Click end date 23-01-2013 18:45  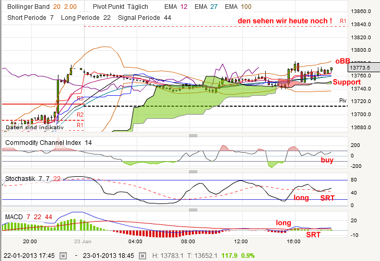pyautogui.click(x=109, y=256)
